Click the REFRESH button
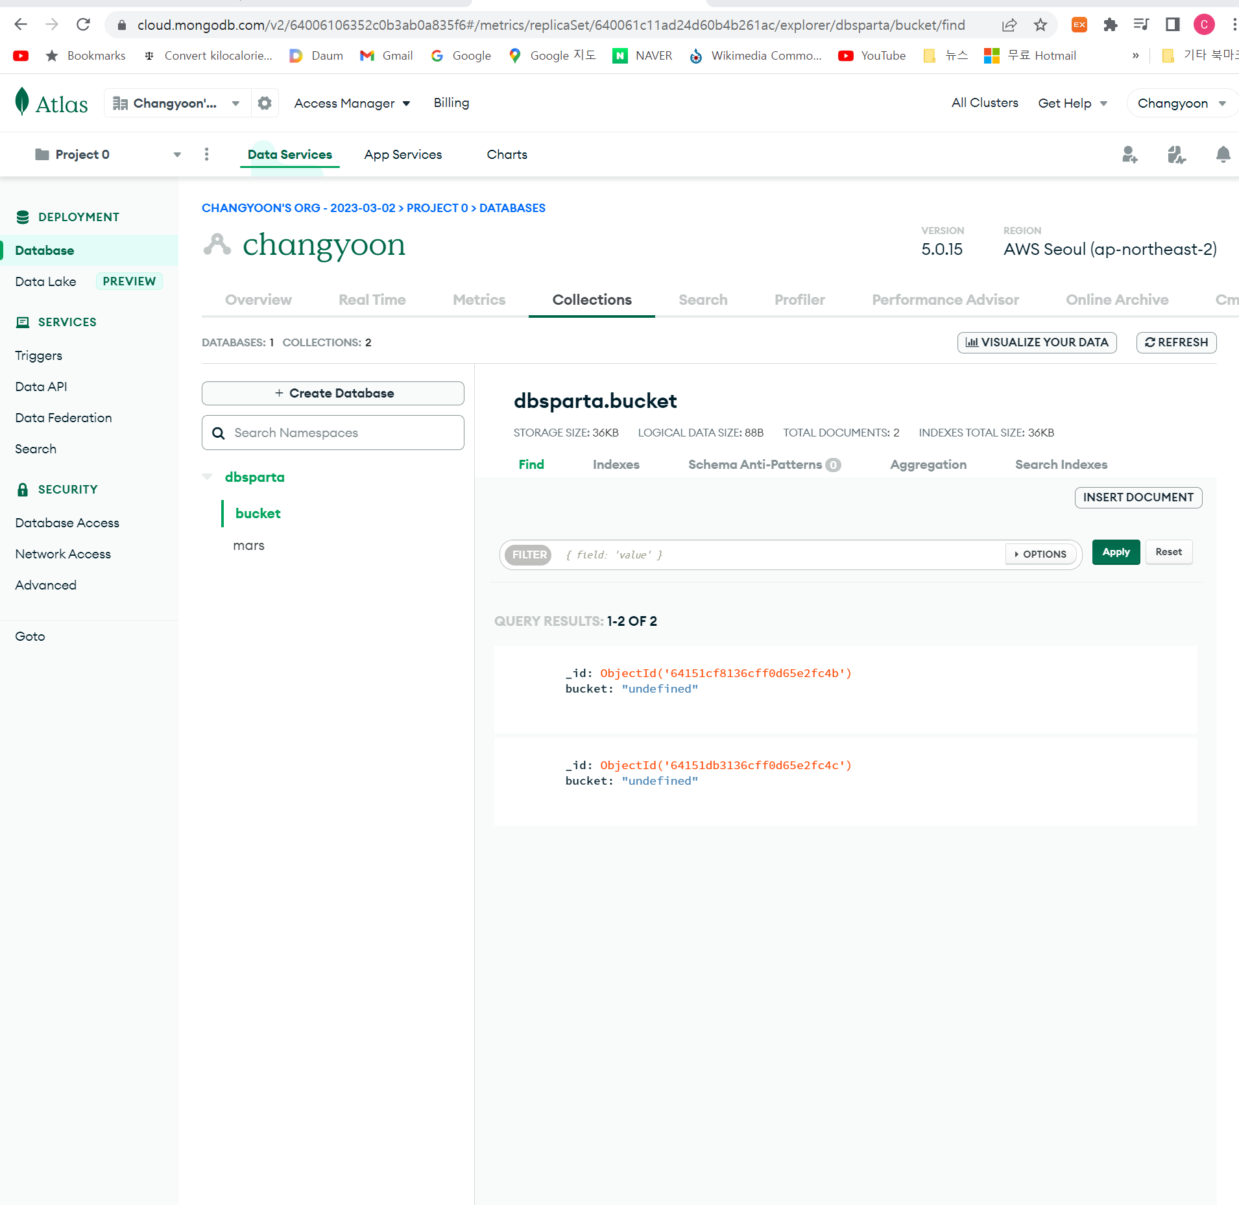Image resolution: width=1239 pixels, height=1205 pixels. [1177, 342]
